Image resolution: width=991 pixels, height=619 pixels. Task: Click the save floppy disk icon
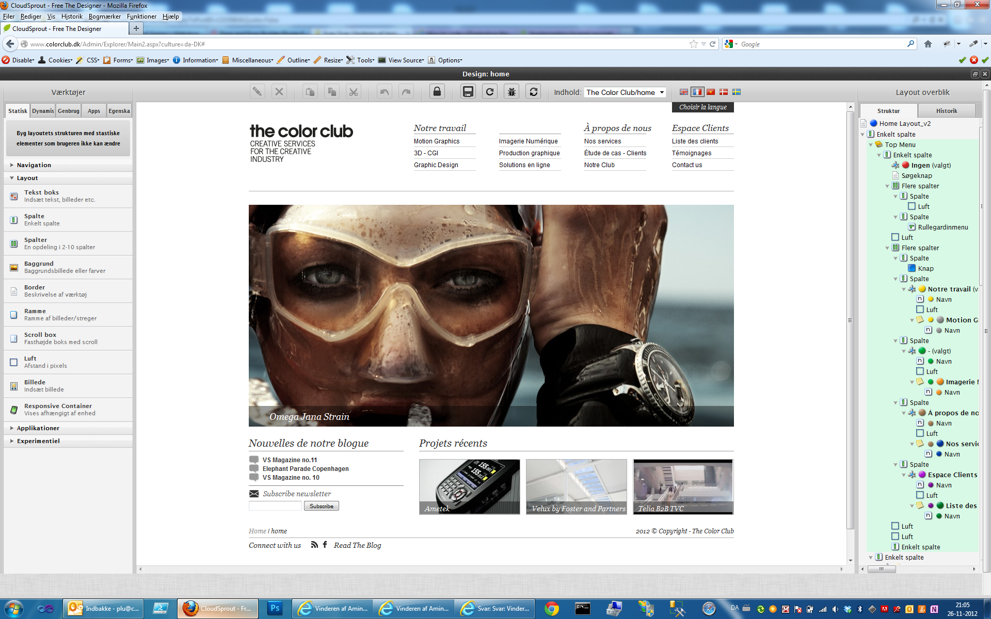click(x=468, y=92)
